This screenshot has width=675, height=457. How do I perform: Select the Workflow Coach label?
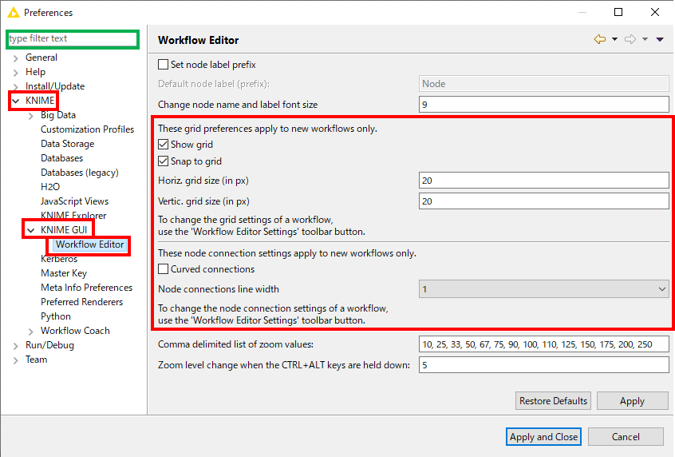point(75,331)
